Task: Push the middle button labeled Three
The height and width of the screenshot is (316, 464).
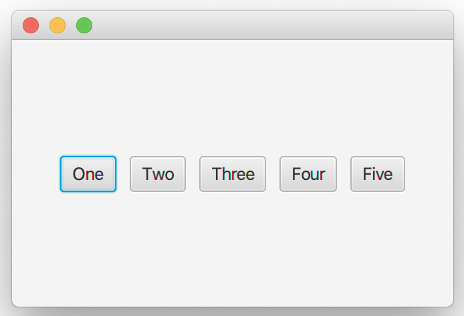Action: tap(233, 174)
